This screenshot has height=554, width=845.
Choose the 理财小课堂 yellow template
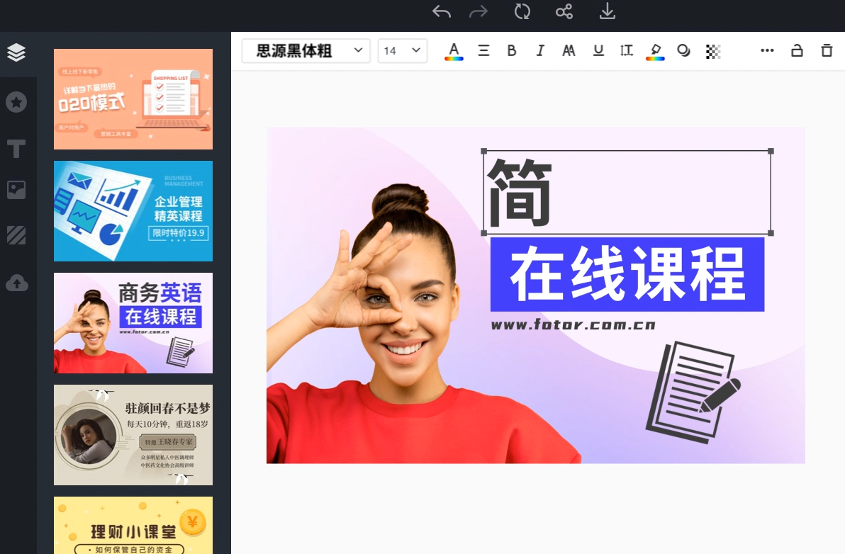pos(133,526)
